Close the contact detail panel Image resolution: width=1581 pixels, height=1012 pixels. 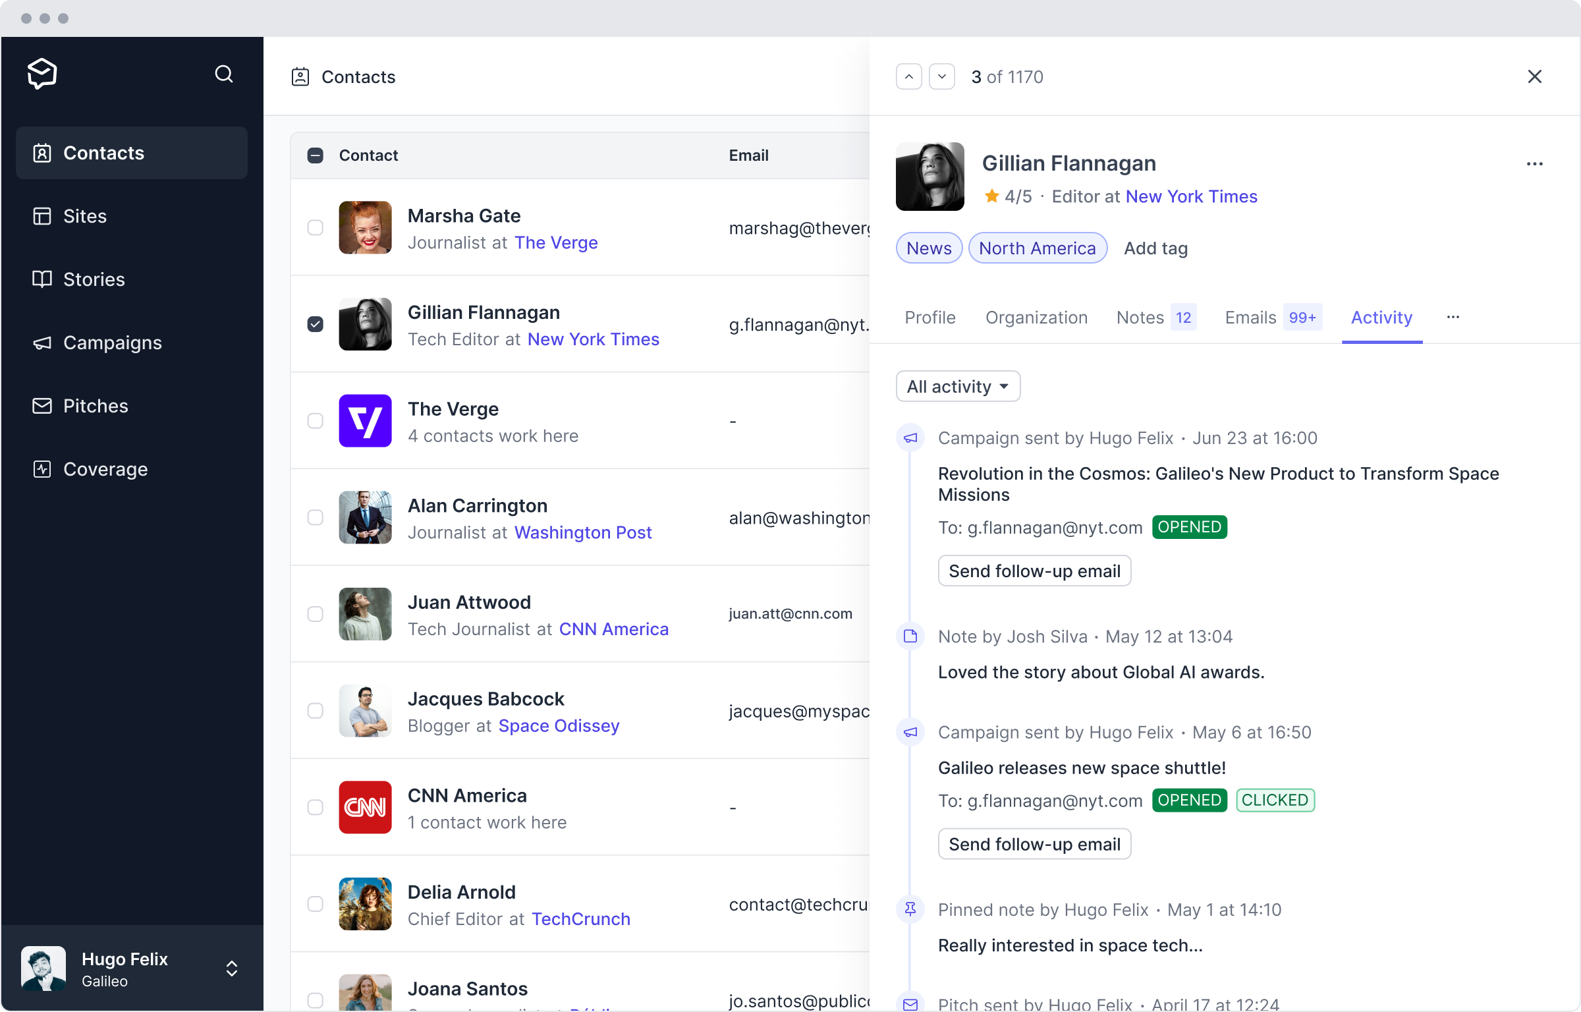click(1534, 77)
